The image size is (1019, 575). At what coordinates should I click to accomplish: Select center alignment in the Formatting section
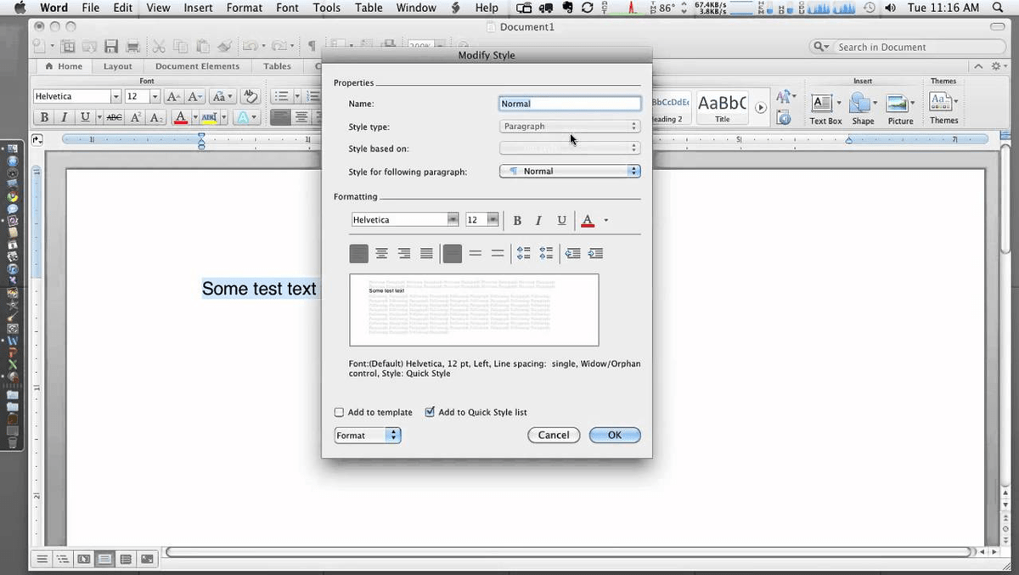(x=382, y=252)
